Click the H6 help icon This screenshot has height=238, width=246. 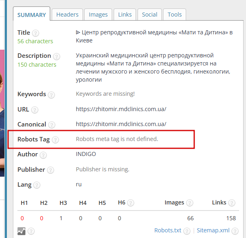tap(131, 203)
